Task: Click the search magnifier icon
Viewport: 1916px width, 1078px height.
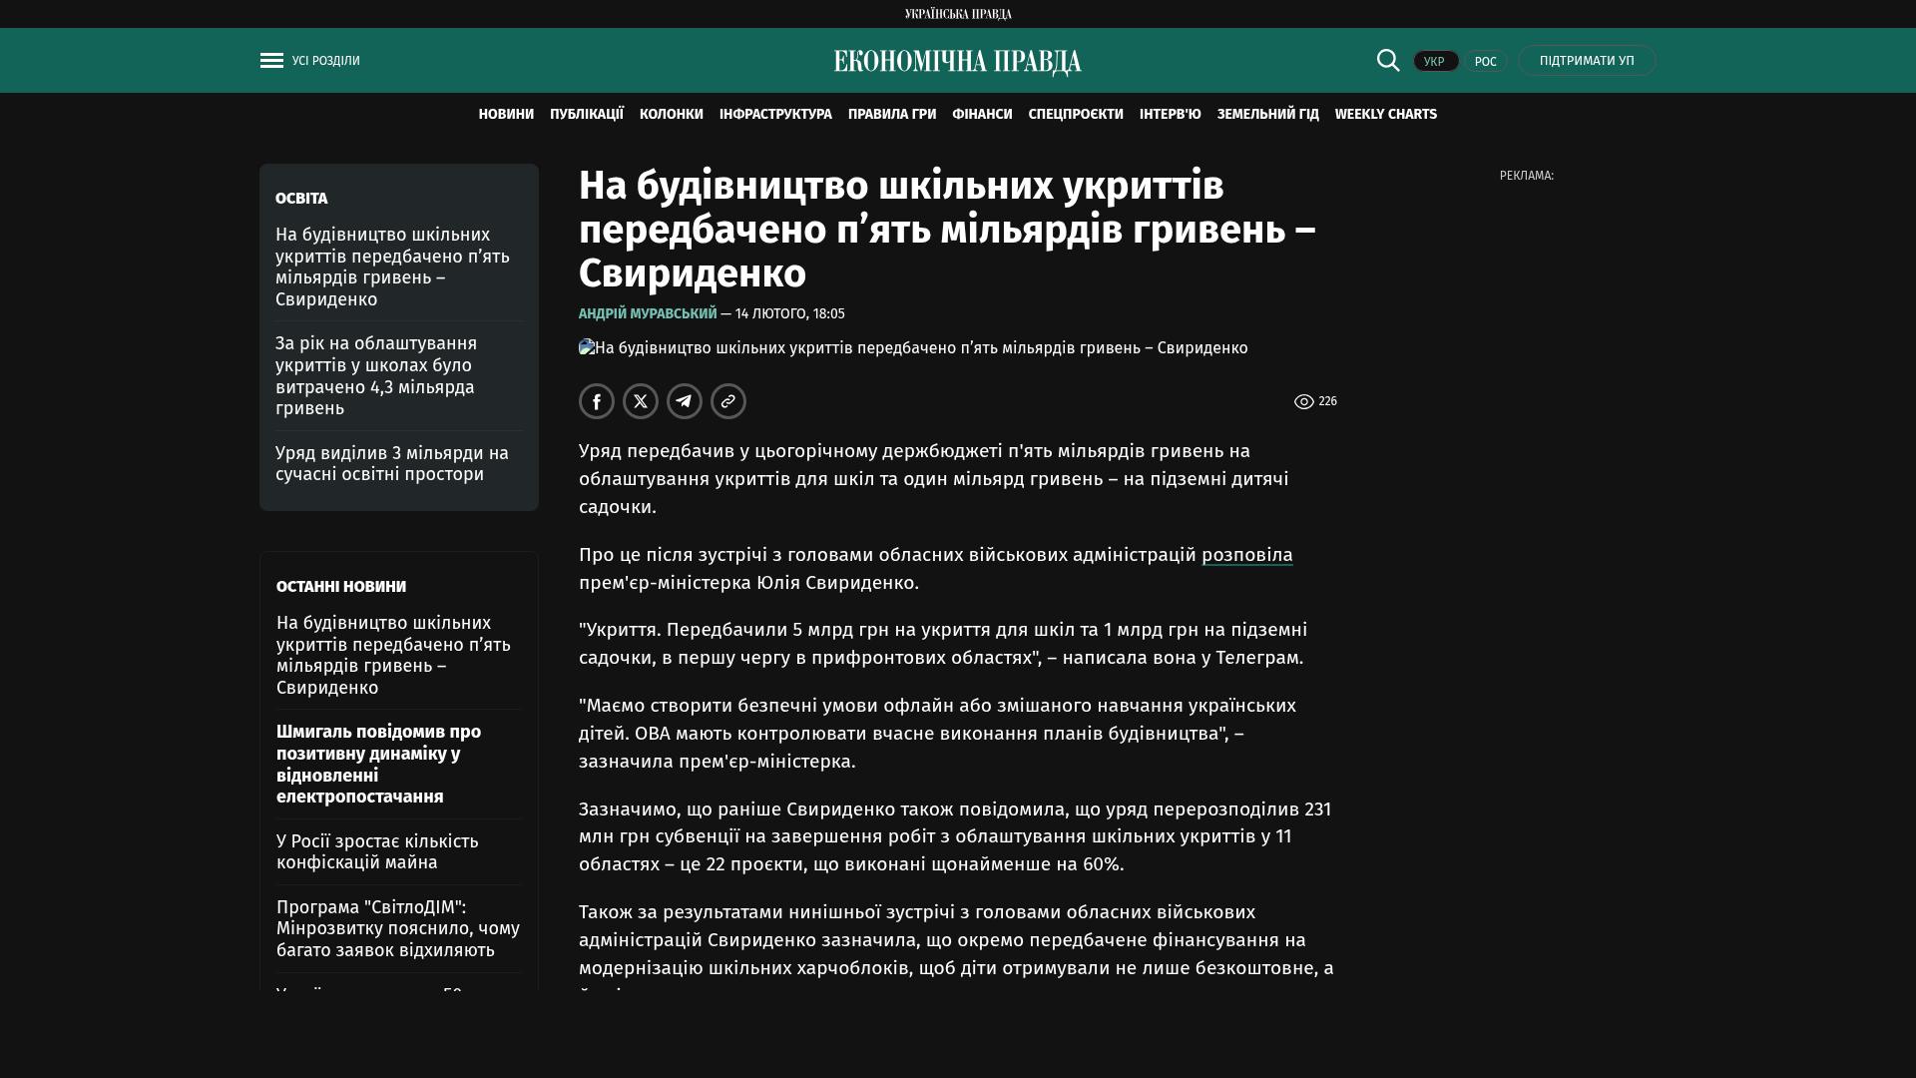Action: 1388,61
